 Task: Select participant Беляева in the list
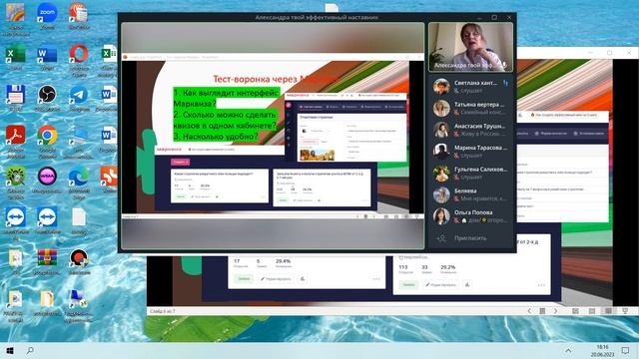click(471, 194)
